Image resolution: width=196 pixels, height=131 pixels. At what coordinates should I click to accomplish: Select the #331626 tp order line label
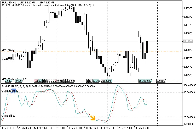point(8,50)
